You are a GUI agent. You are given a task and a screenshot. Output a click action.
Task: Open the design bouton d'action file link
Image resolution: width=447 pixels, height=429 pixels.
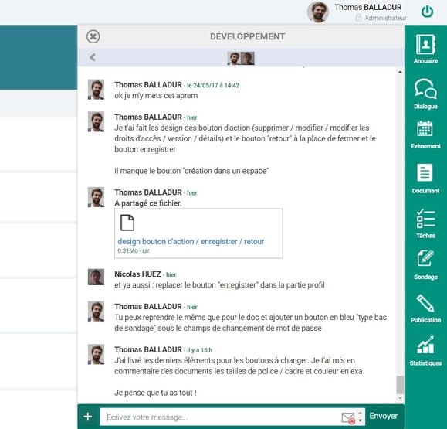(x=191, y=241)
